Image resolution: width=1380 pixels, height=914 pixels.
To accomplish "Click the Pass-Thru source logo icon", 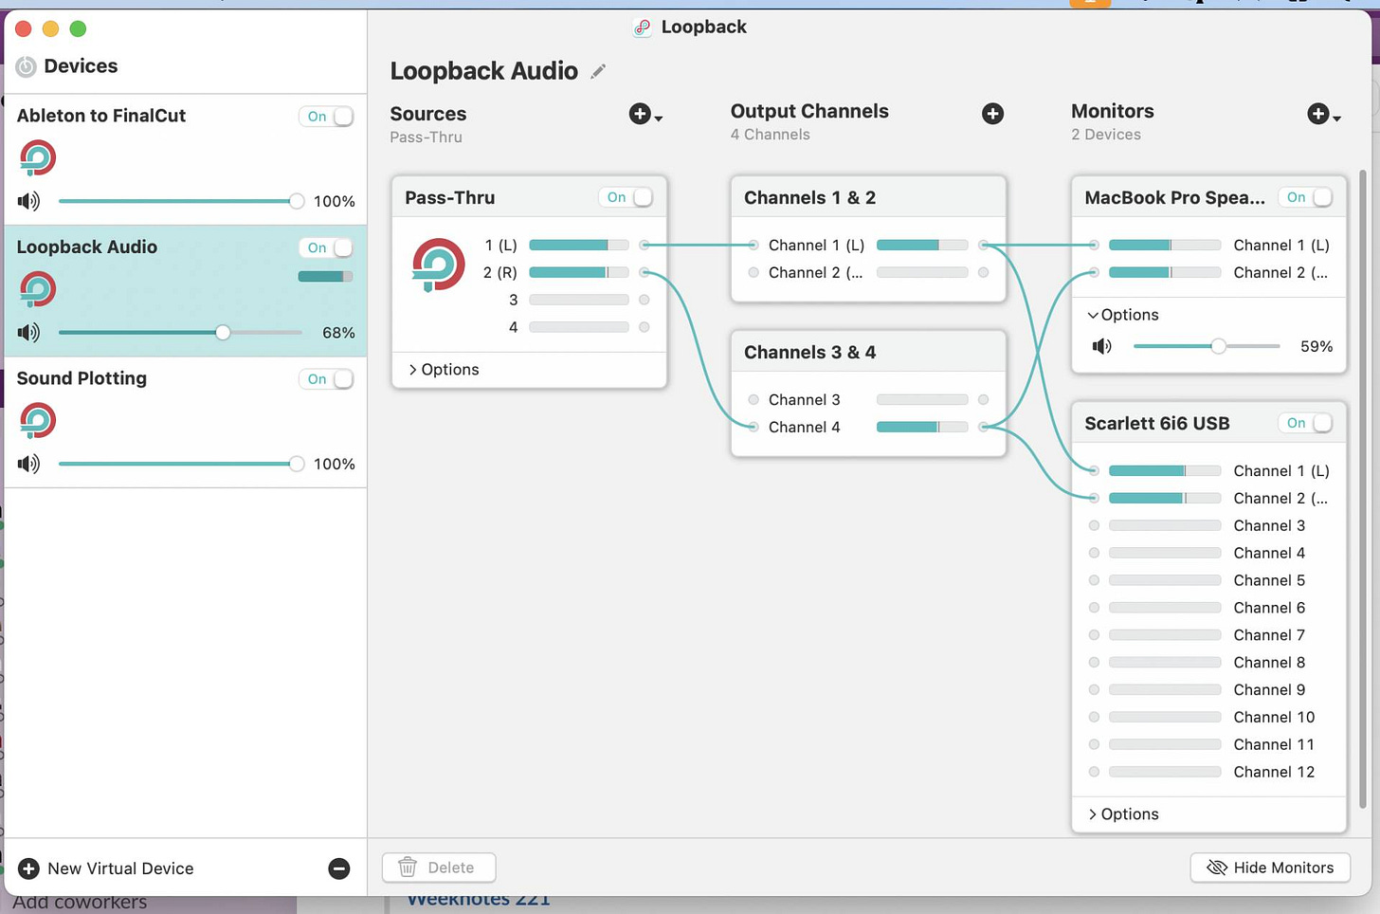I will (438, 265).
